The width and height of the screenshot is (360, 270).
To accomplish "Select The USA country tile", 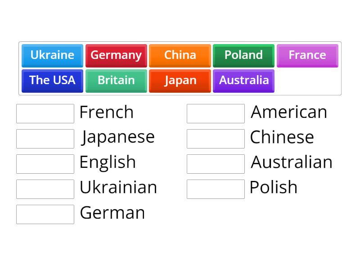I will [52, 81].
